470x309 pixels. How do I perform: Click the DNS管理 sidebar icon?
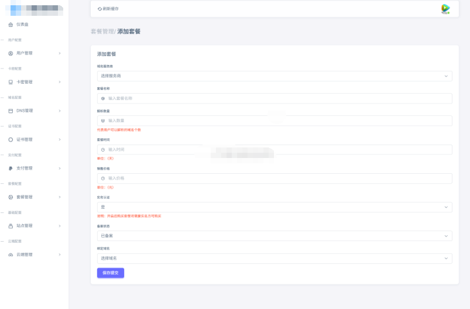11,111
